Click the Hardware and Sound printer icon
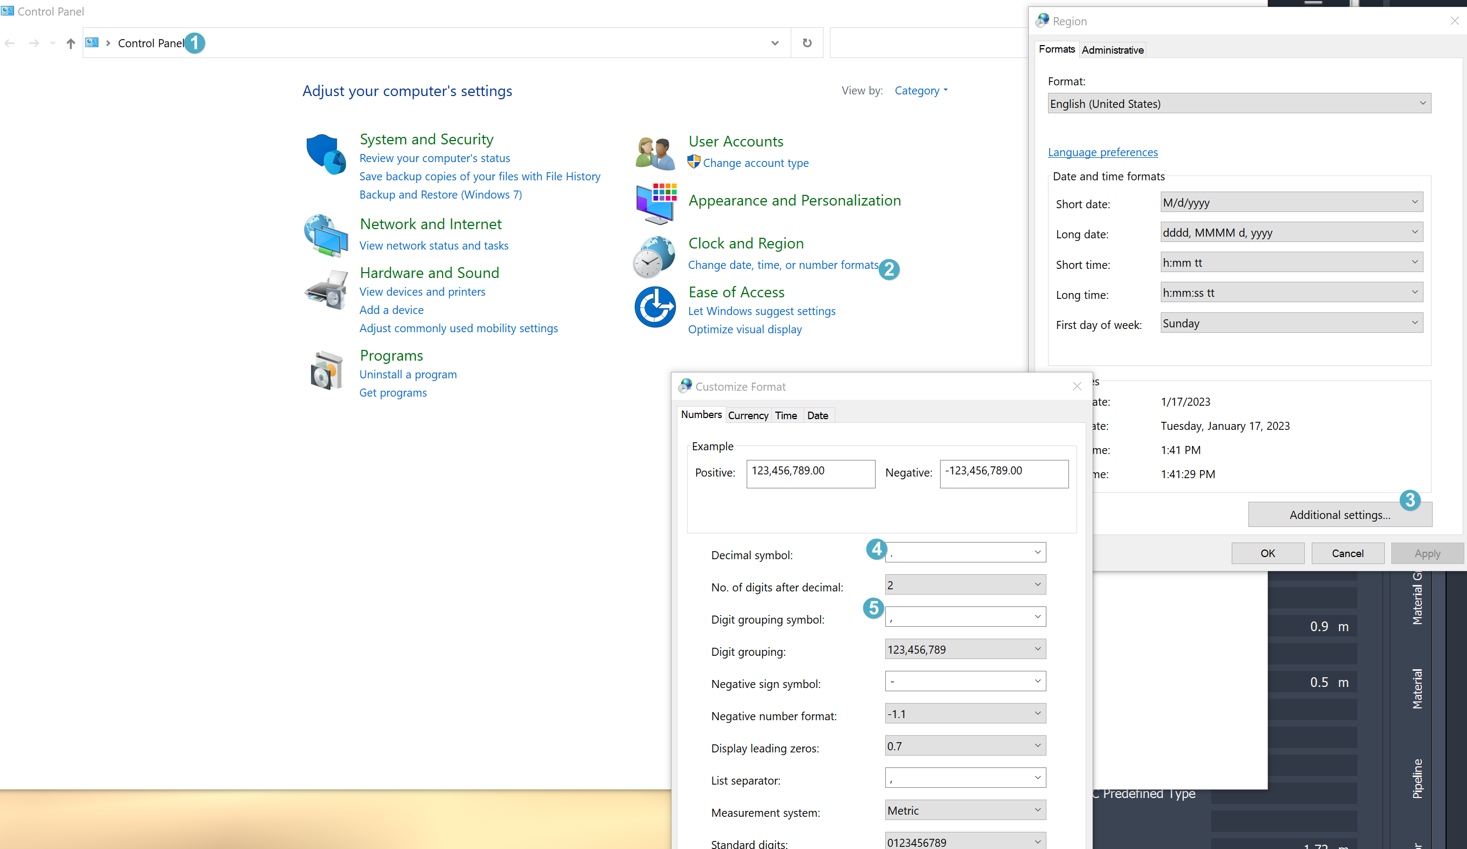Image resolution: width=1467 pixels, height=849 pixels. click(326, 290)
